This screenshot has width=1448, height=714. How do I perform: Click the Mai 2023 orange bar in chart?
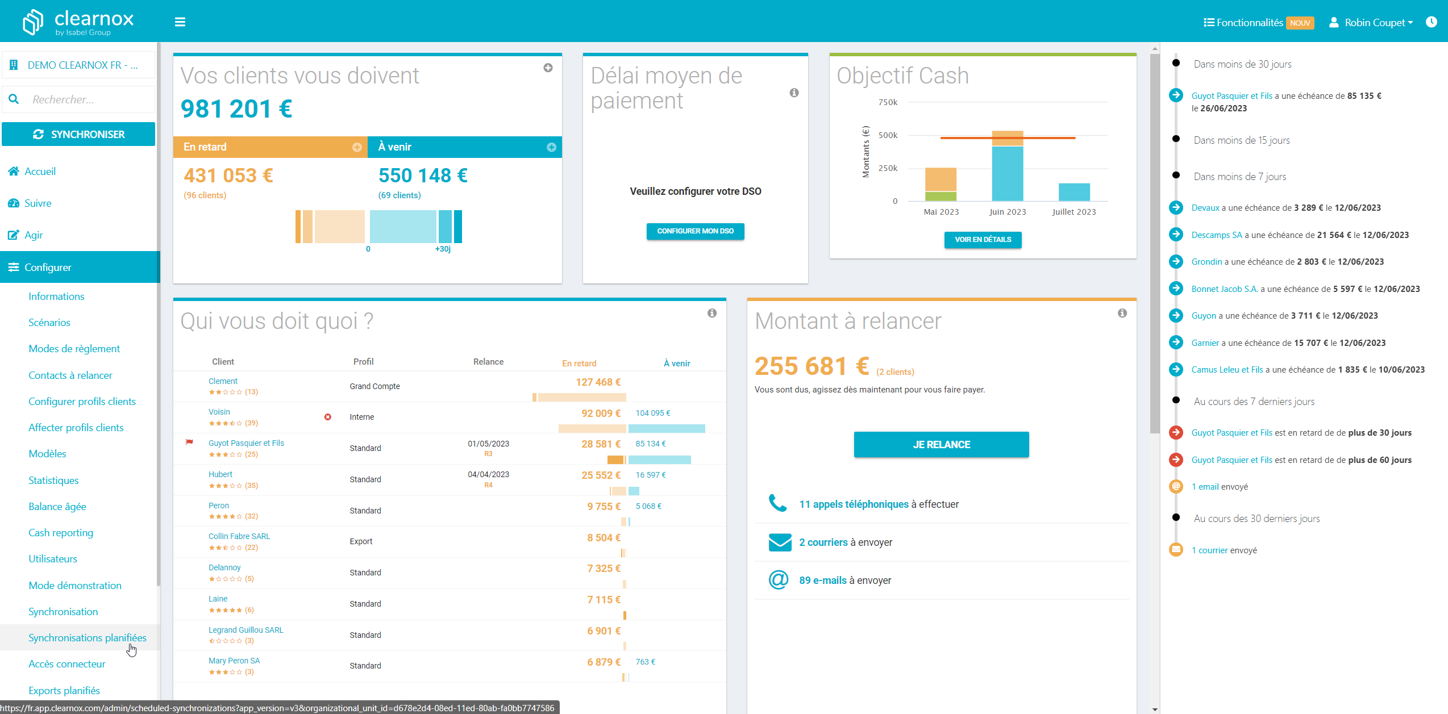[941, 179]
